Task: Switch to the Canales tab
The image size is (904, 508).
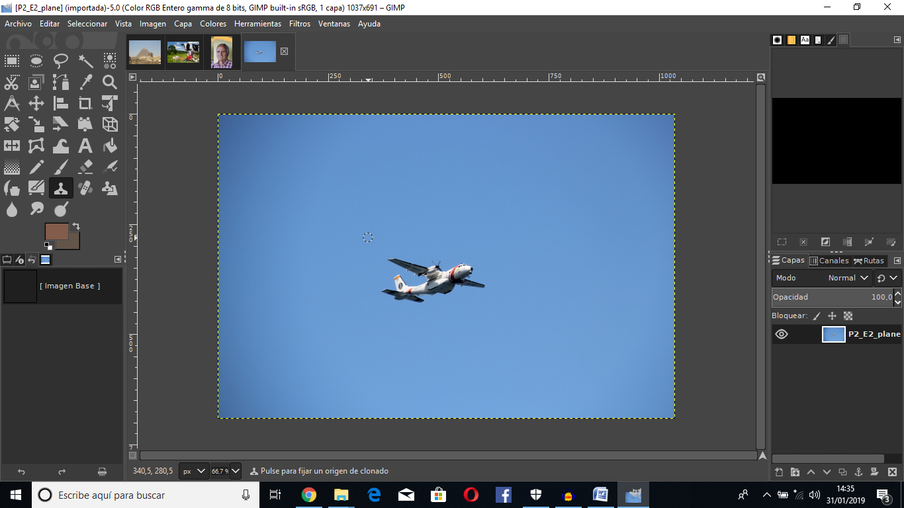Action: (x=829, y=261)
